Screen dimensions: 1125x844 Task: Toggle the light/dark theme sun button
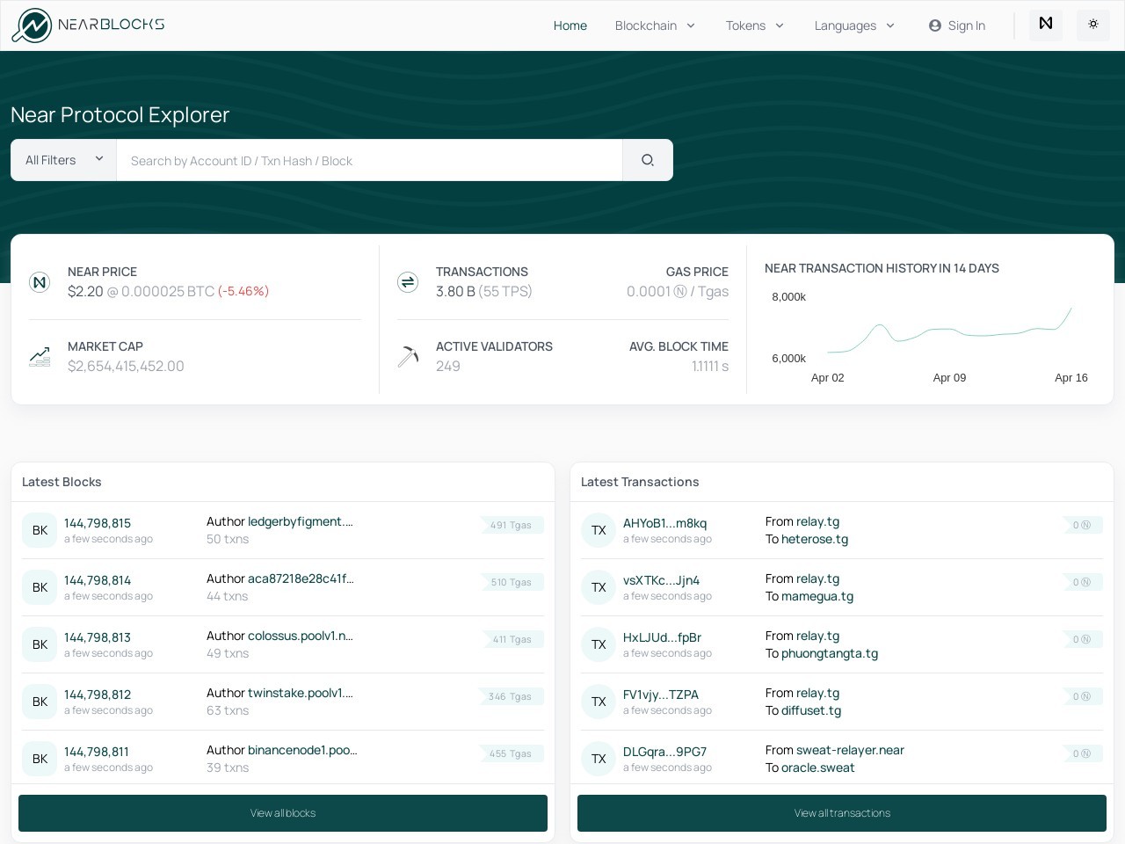[1093, 25]
